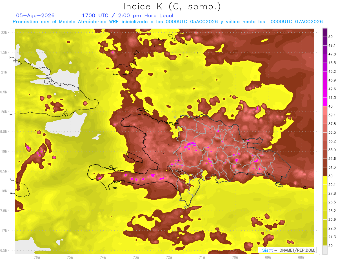Click the title "Indice K (C, somb.)"
338x261 pixels.
[172, 6]
